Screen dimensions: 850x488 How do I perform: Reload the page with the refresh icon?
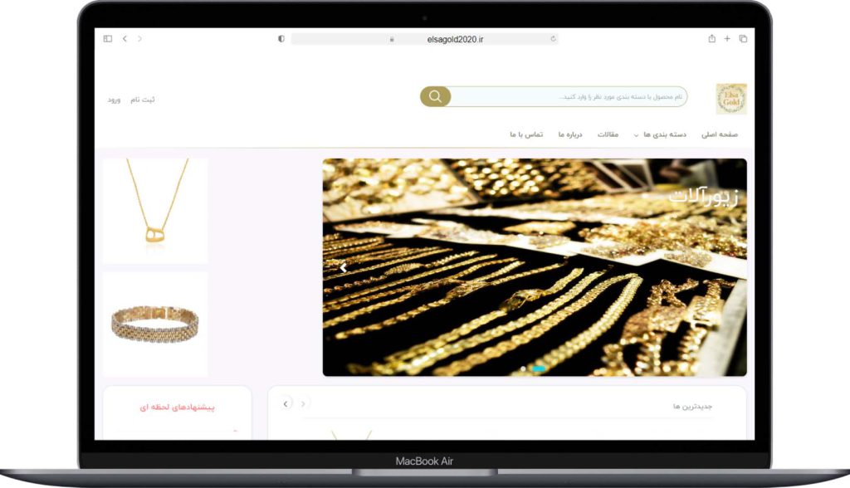553,39
